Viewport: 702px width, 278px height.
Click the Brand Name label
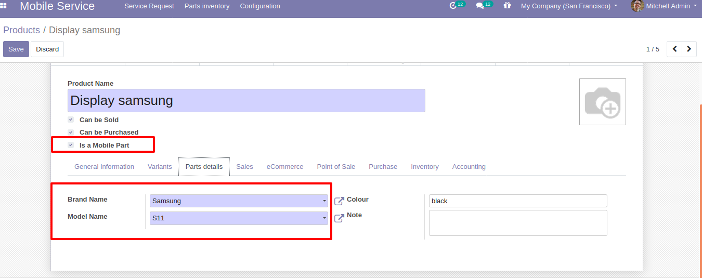coord(87,200)
